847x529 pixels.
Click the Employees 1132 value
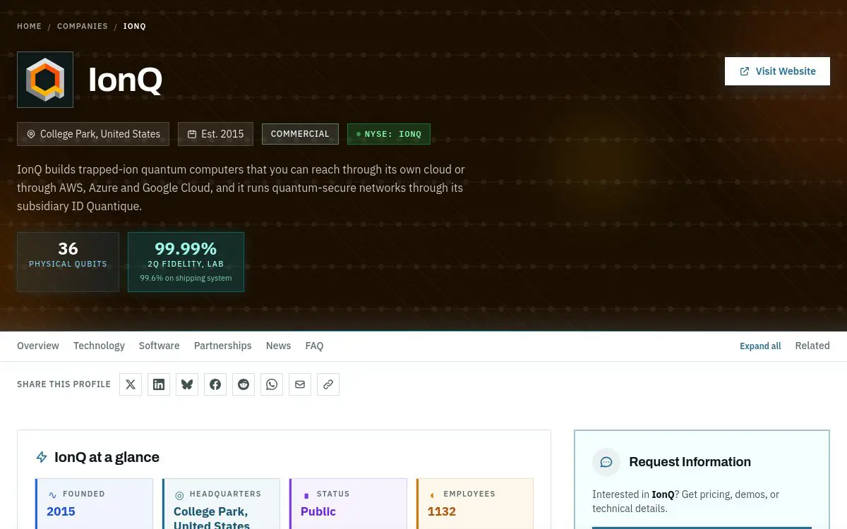click(x=442, y=511)
